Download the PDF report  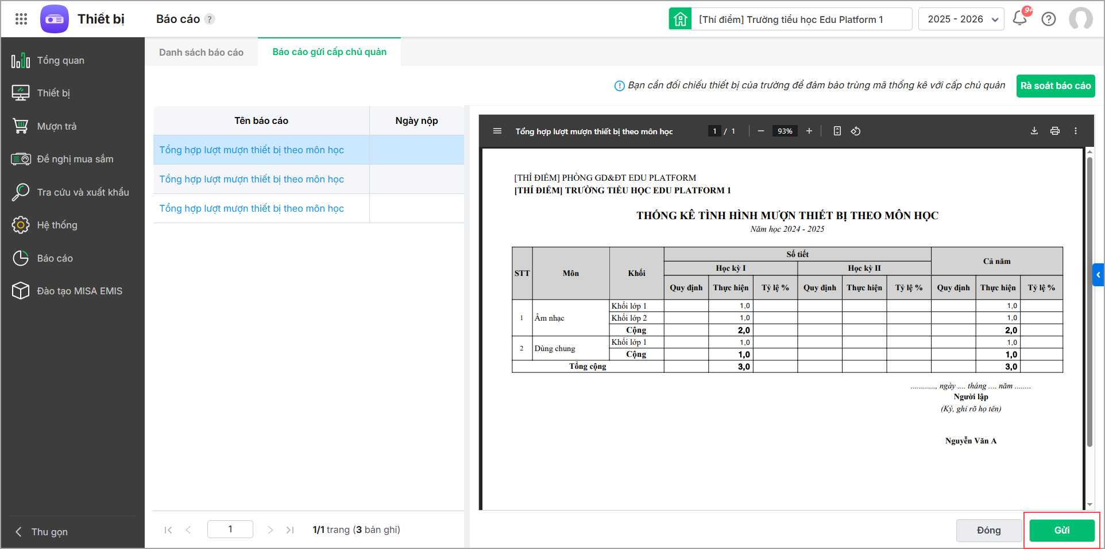[x=1034, y=131]
